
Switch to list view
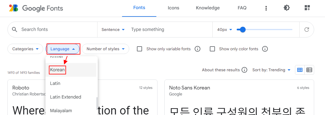point(309,70)
